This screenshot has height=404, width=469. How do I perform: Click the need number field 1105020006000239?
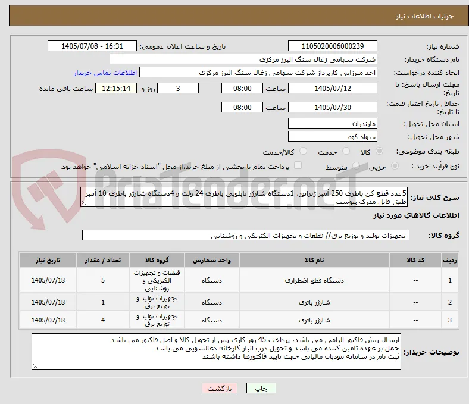(332, 46)
